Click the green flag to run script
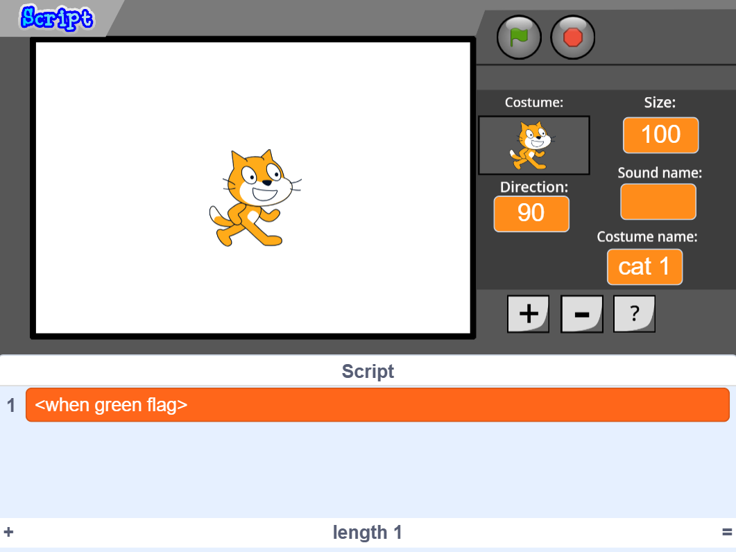The image size is (736, 552). (519, 37)
